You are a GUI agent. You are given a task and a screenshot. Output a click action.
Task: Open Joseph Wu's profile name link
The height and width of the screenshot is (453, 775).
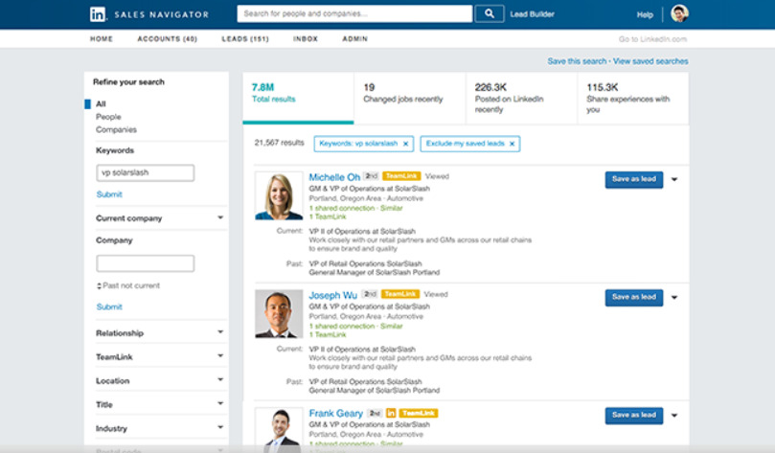pos(332,295)
